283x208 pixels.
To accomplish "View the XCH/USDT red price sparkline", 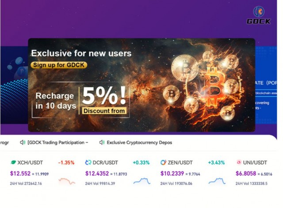I will tap(67, 181).
